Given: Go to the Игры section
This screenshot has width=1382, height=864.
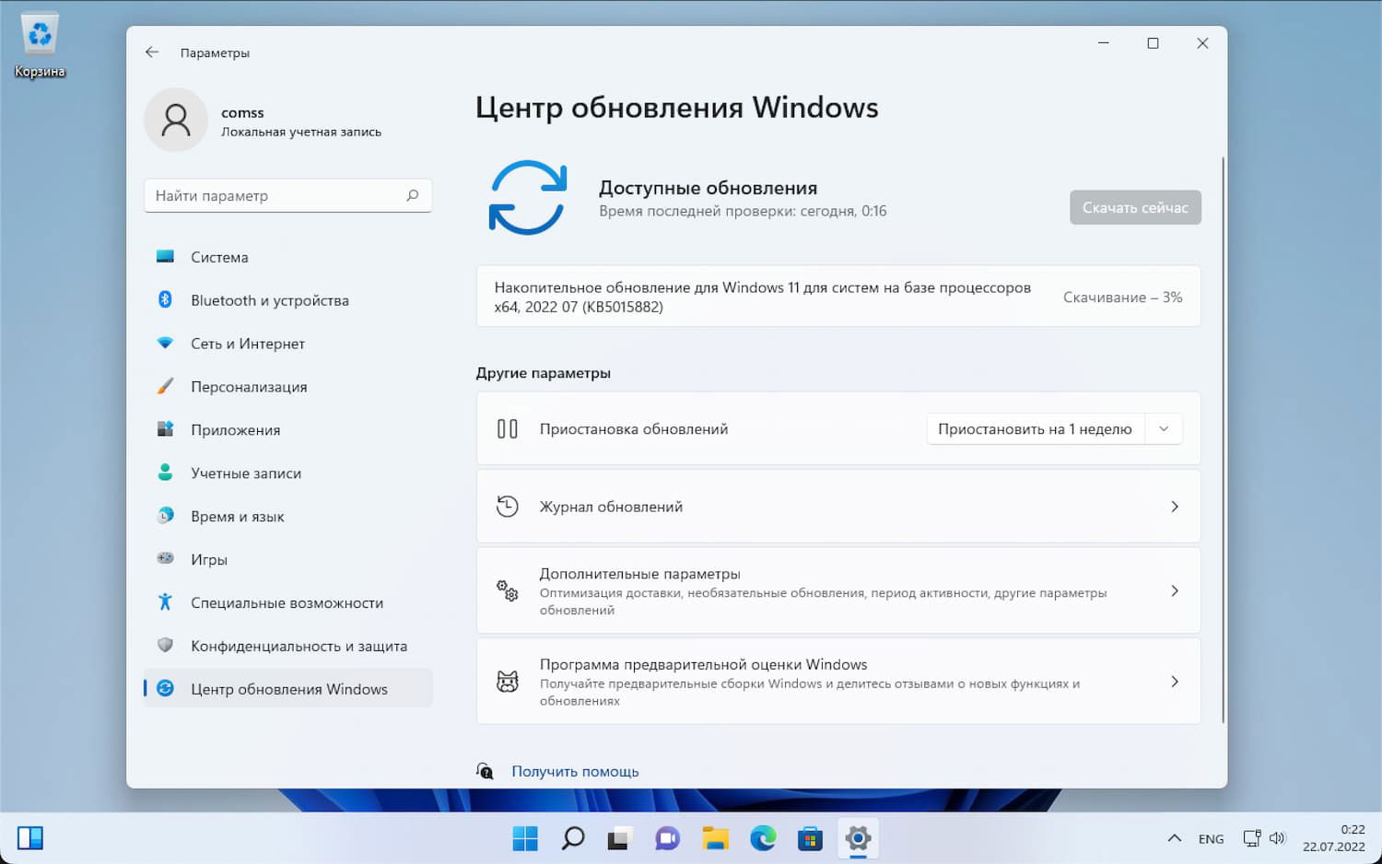Looking at the screenshot, I should 287,560.
